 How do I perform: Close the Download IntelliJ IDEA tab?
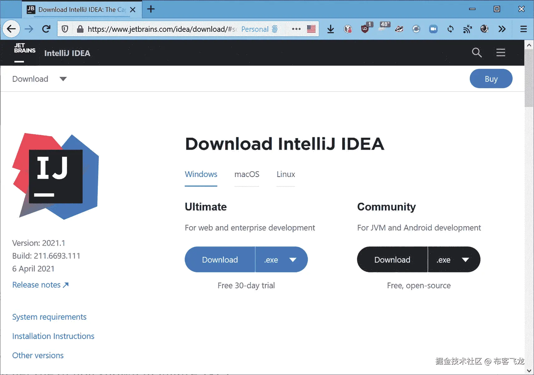tap(133, 10)
